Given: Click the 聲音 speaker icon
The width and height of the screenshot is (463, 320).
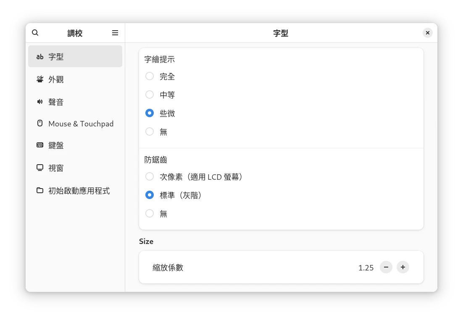Looking at the screenshot, I should pyautogui.click(x=40, y=102).
